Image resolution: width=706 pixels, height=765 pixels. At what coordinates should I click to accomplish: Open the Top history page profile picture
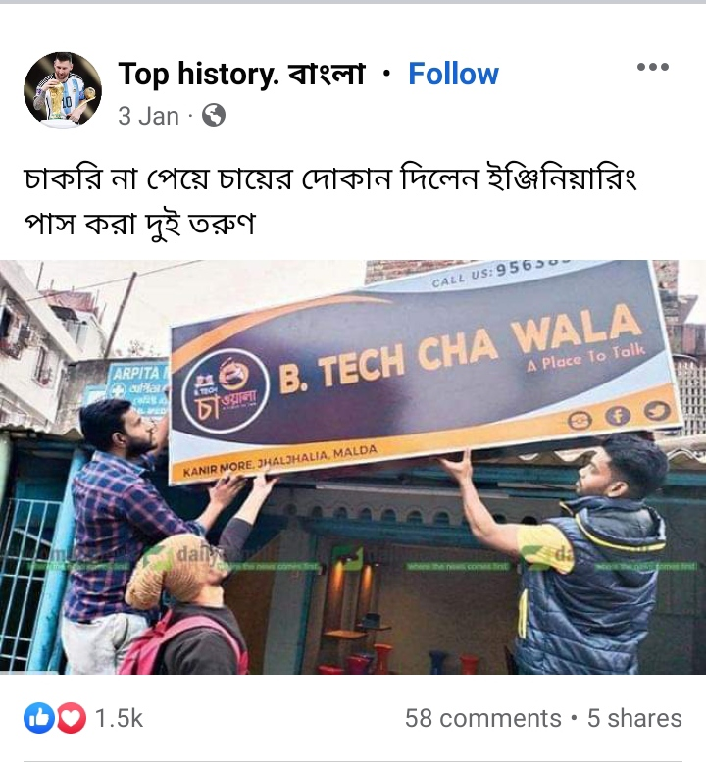click(63, 90)
